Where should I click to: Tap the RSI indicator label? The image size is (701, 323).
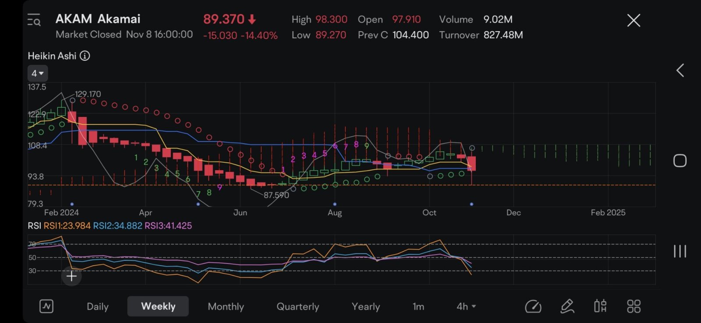tap(34, 226)
